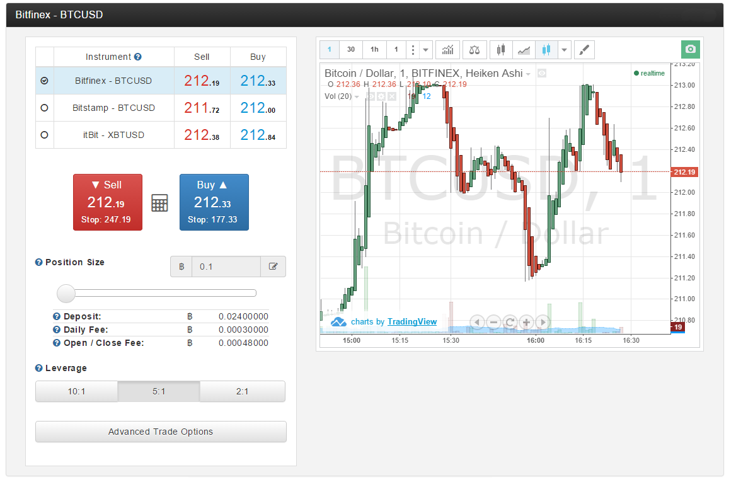
Task: Click the realtime status indicator
Action: [649, 73]
